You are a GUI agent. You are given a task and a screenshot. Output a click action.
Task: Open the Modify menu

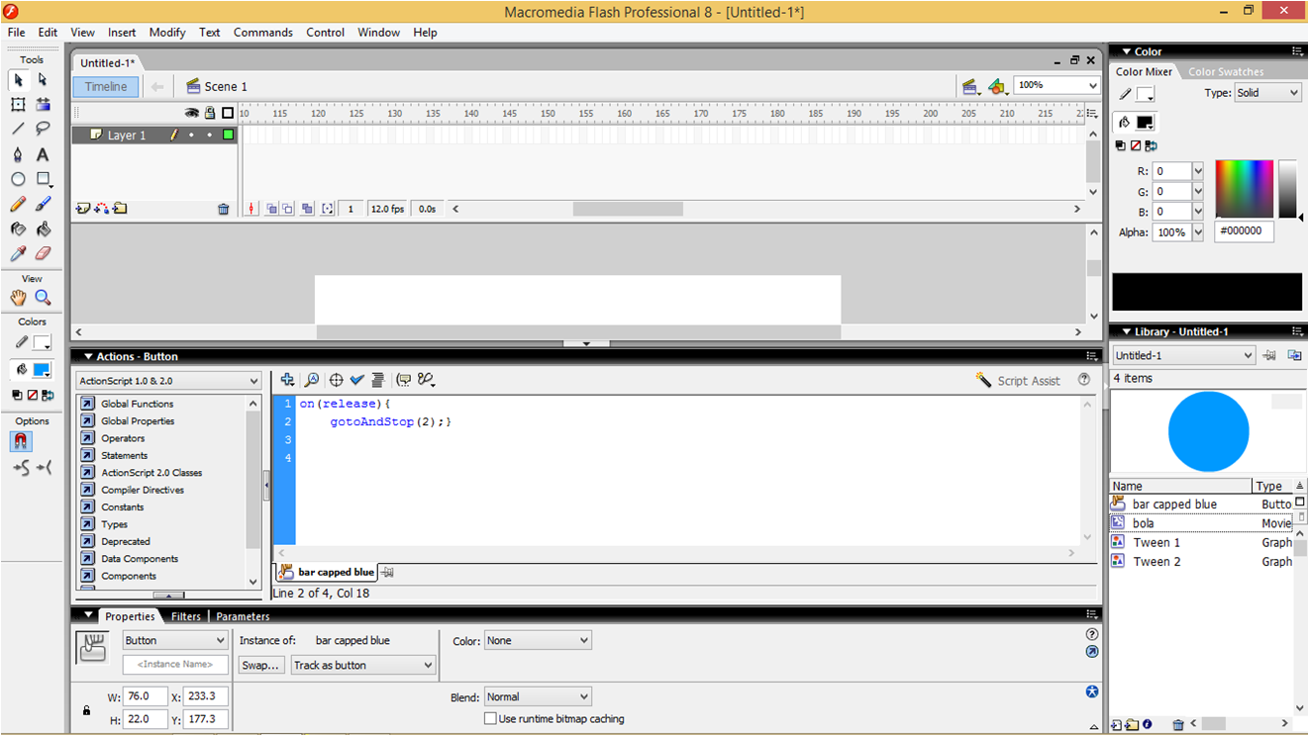pyautogui.click(x=167, y=33)
